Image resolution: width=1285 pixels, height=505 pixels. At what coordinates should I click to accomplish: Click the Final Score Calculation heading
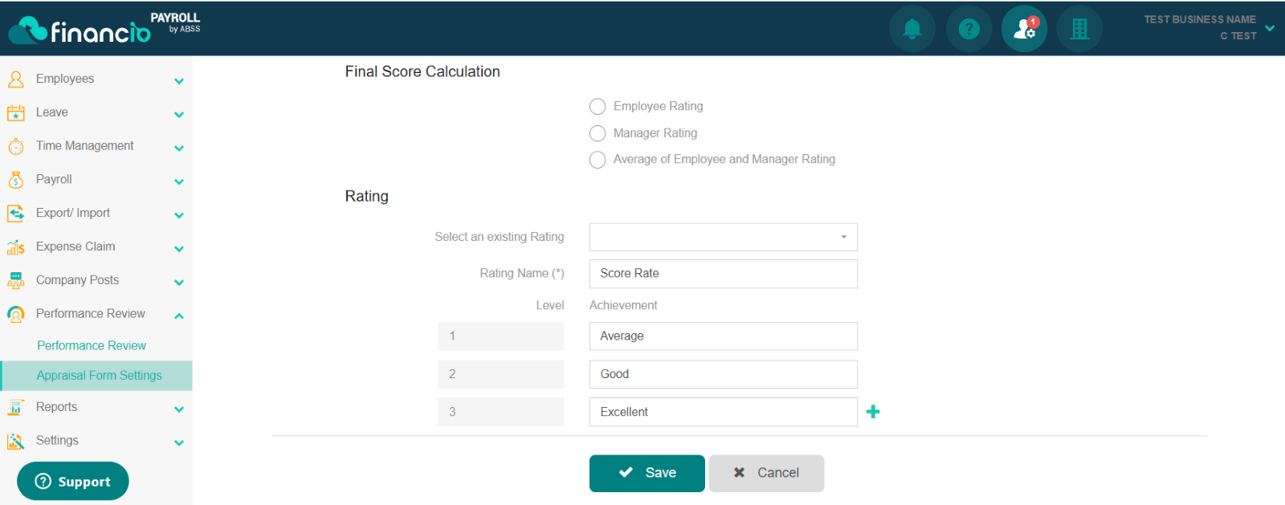point(422,71)
